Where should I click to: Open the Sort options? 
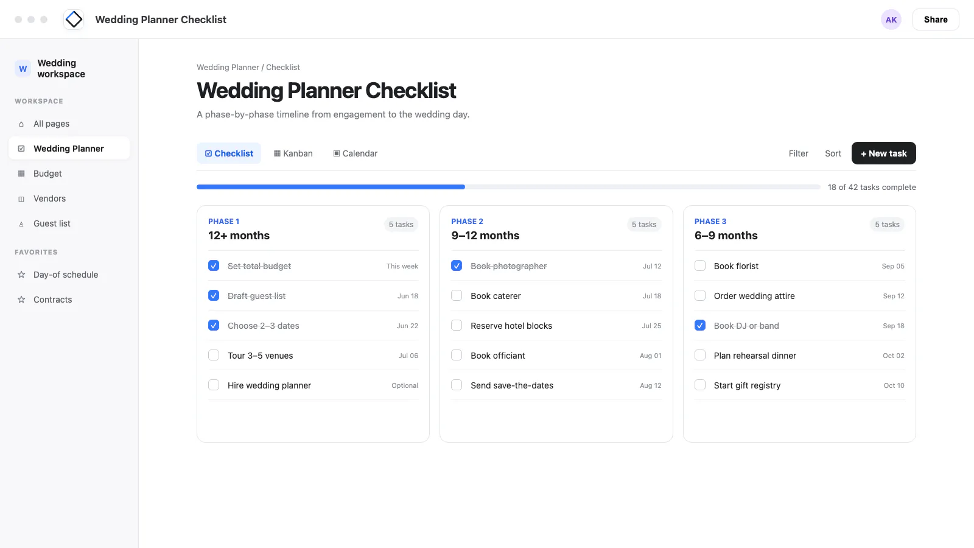click(833, 153)
